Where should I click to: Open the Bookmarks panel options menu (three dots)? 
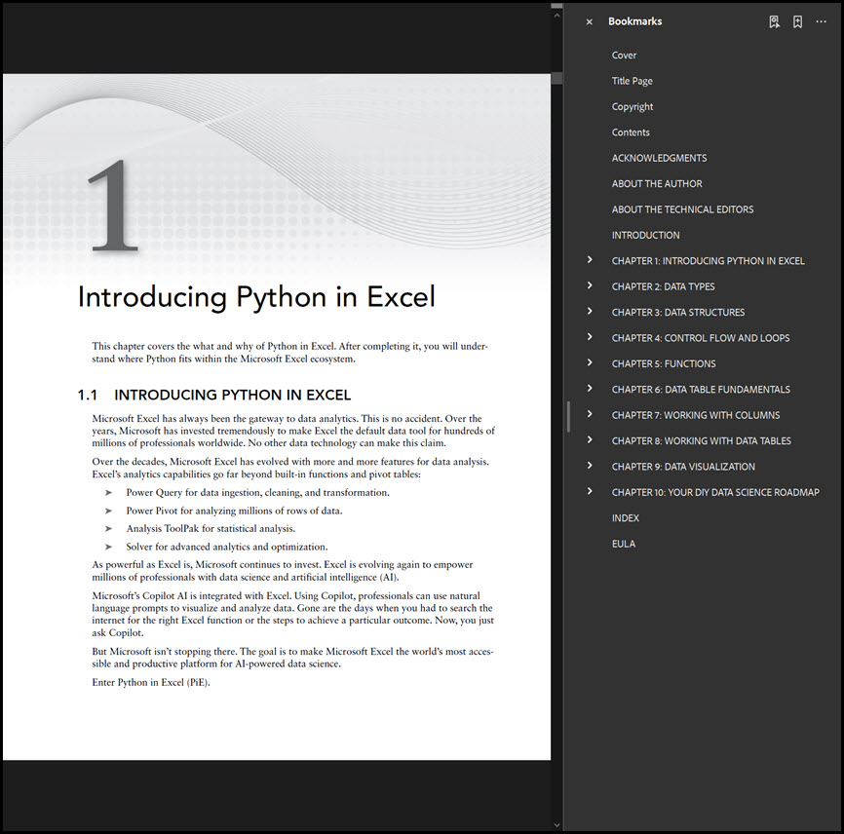(x=821, y=21)
